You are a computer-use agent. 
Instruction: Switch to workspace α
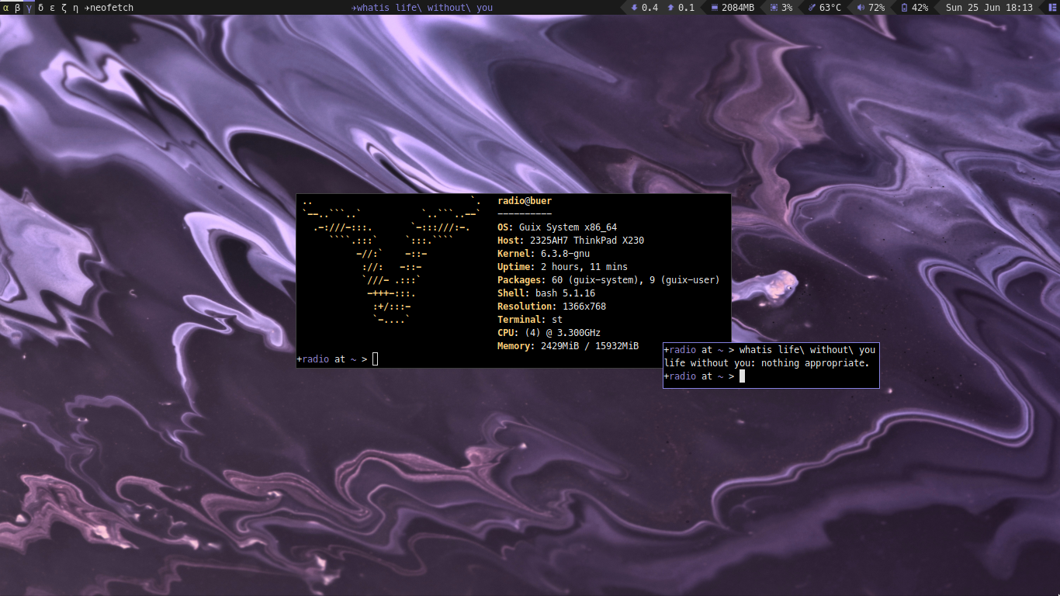coord(6,7)
